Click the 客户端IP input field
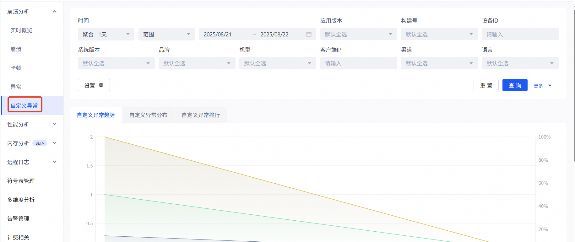 tap(359, 63)
